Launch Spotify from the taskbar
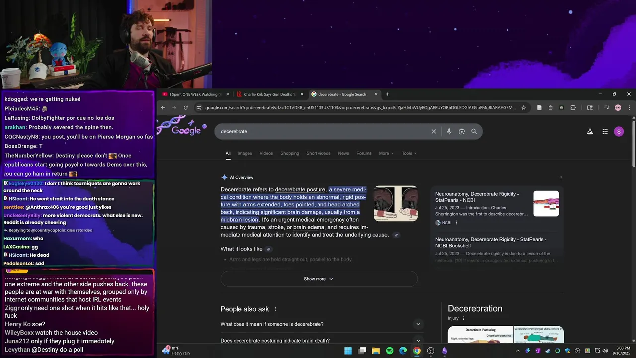Image resolution: width=636 pixels, height=358 pixels. pos(390,351)
